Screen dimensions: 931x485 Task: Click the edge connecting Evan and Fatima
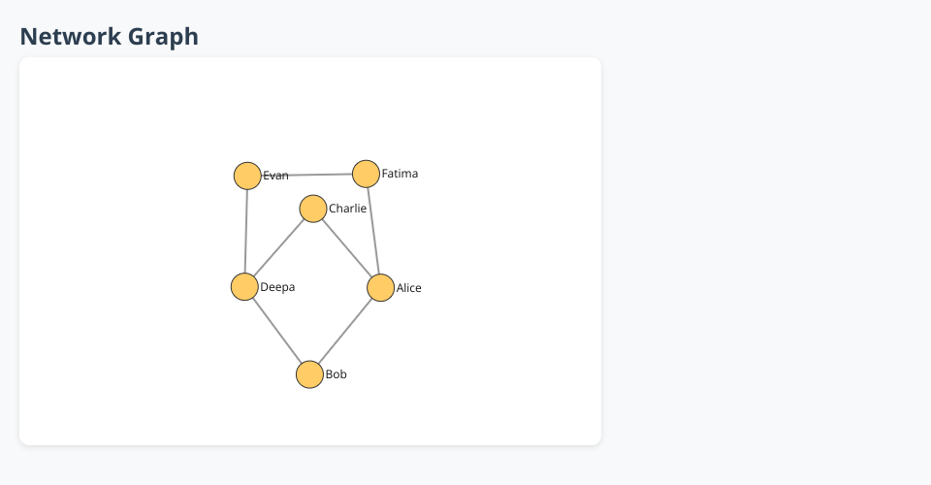click(x=306, y=175)
